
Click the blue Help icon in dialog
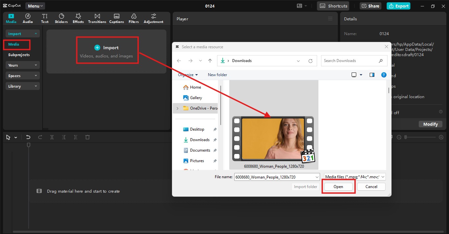[384, 75]
